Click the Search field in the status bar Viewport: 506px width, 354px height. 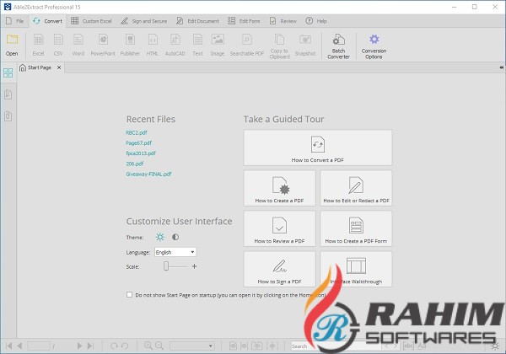pyautogui.click(x=336, y=346)
